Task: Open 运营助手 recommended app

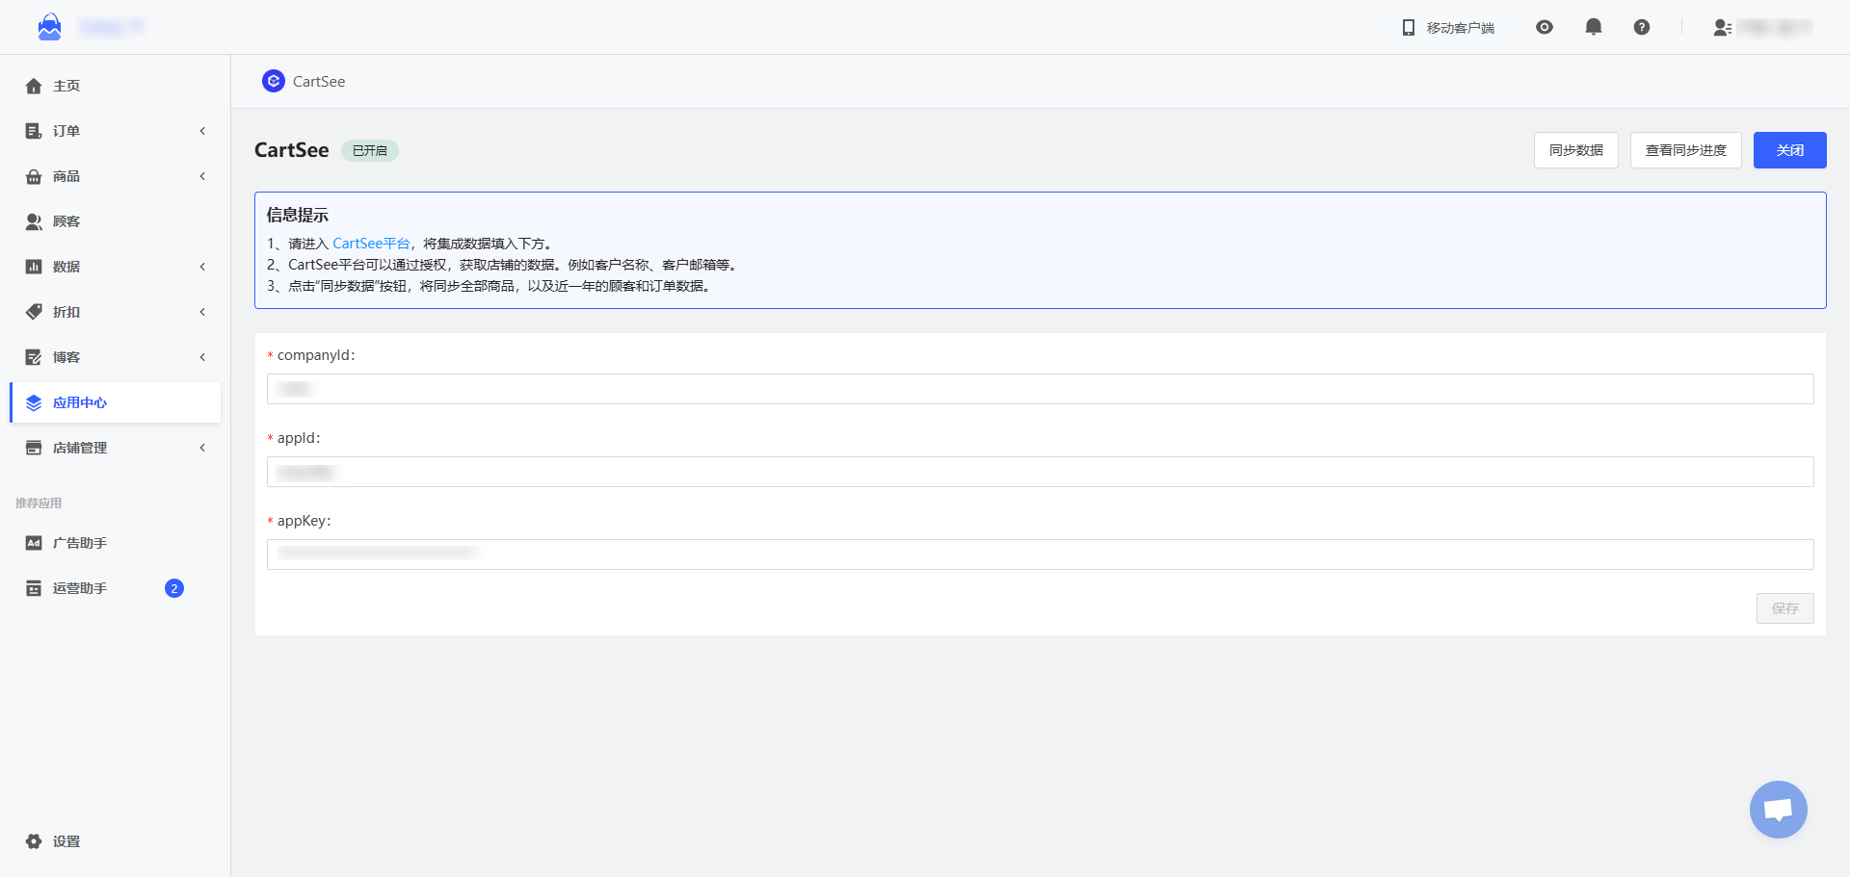Action: 116,588
